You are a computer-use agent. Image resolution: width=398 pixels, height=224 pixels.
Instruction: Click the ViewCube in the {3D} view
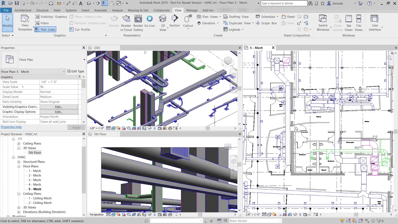[228, 61]
